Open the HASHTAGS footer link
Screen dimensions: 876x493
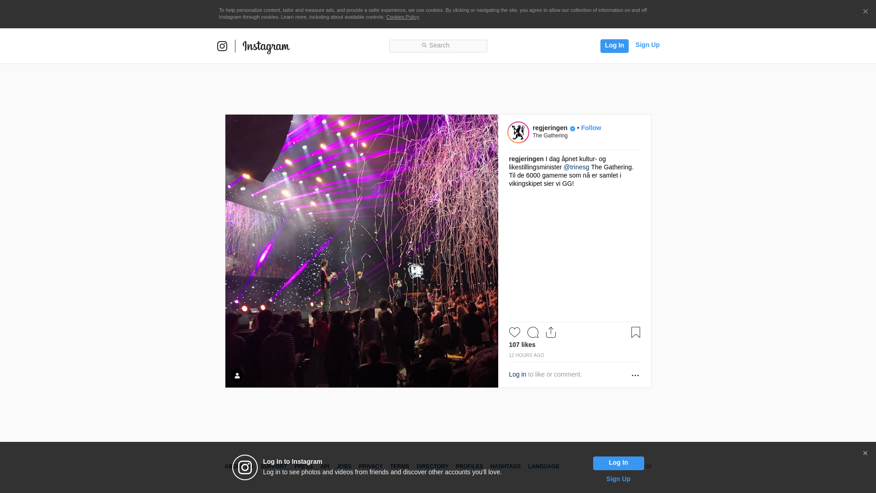pyautogui.click(x=505, y=467)
